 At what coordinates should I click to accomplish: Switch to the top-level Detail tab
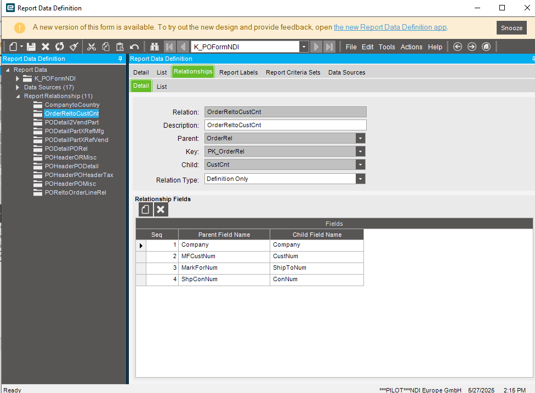141,72
